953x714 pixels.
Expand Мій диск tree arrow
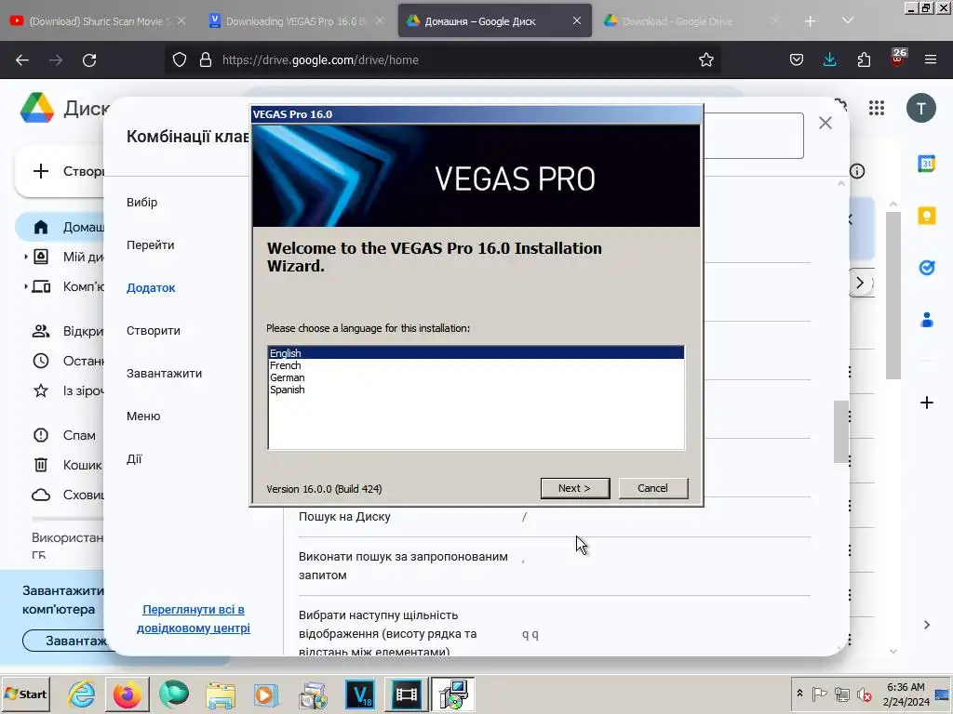(x=25, y=257)
